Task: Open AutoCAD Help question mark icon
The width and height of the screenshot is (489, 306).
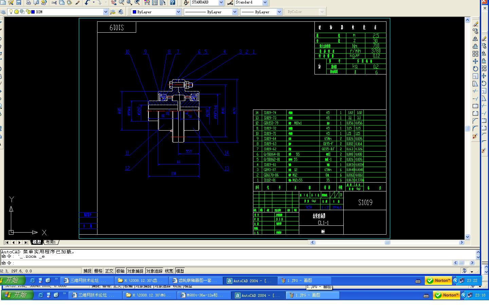Action: [x=173, y=2]
